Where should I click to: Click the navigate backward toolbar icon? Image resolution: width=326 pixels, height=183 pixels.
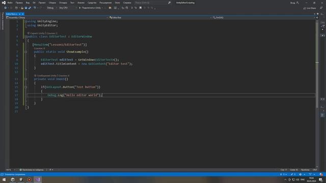click(x=6, y=8)
